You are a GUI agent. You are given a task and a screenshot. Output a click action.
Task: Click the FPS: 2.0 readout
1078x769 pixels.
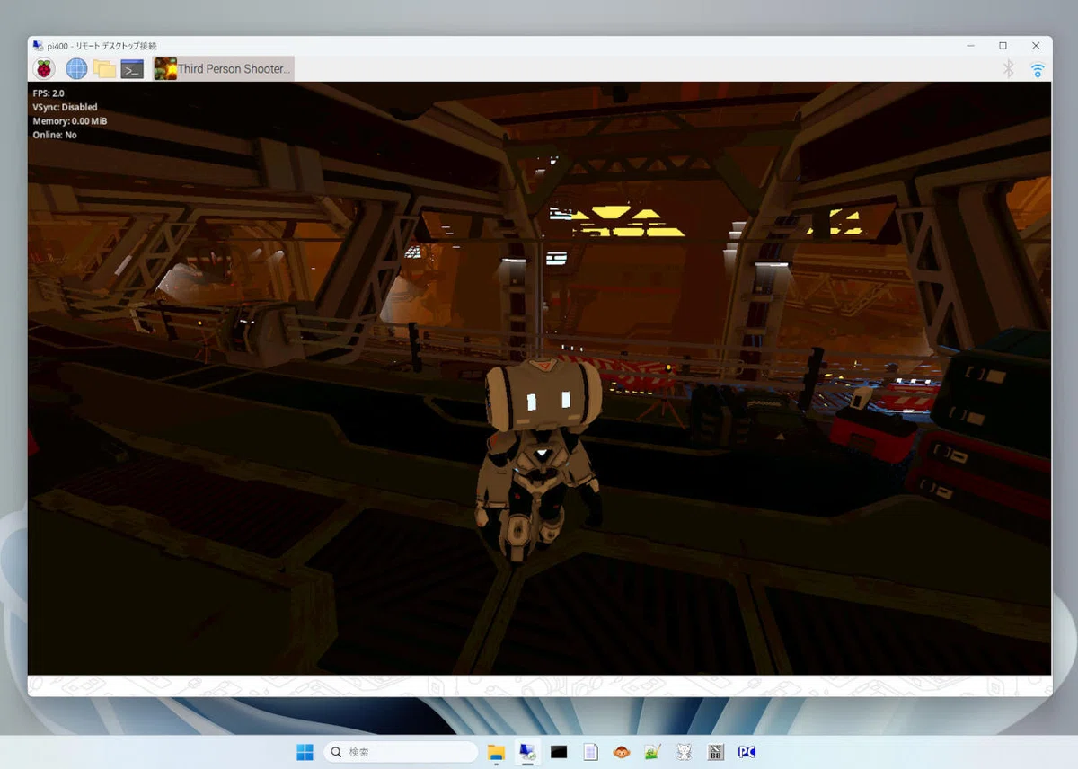pos(49,93)
